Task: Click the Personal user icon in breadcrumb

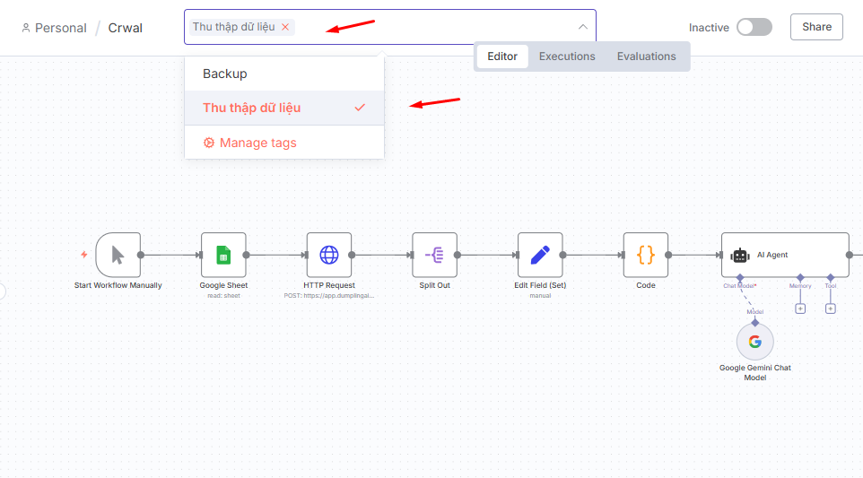Action: coord(26,28)
